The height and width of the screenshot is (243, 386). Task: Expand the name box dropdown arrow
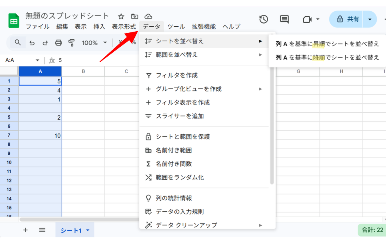[x=37, y=61]
